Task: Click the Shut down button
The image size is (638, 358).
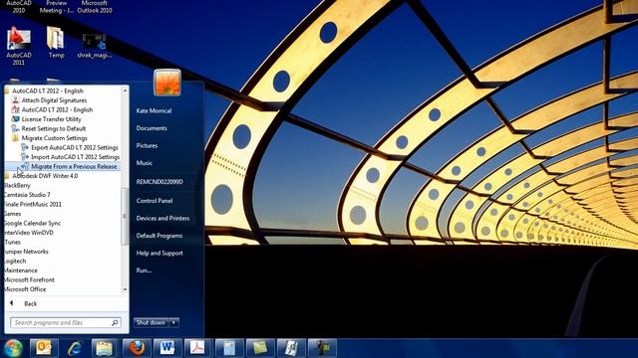Action: pyautogui.click(x=151, y=322)
